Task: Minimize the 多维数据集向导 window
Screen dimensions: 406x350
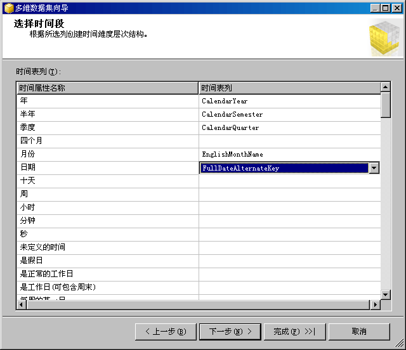Action: pos(375,8)
